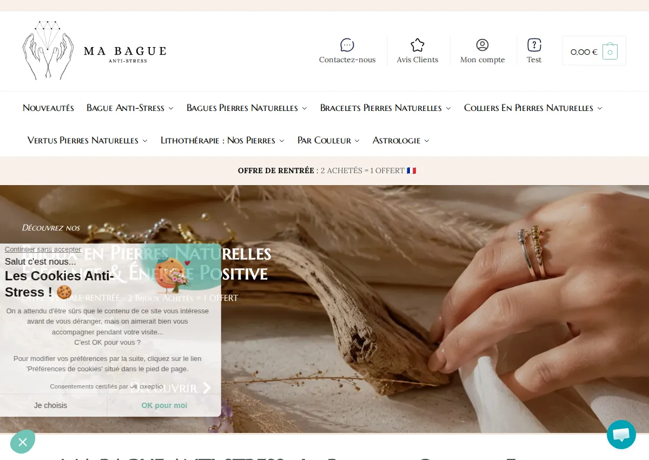The width and height of the screenshot is (649, 460).
Task: Expand chevron next to Nos Pierres
Action: pos(281,141)
